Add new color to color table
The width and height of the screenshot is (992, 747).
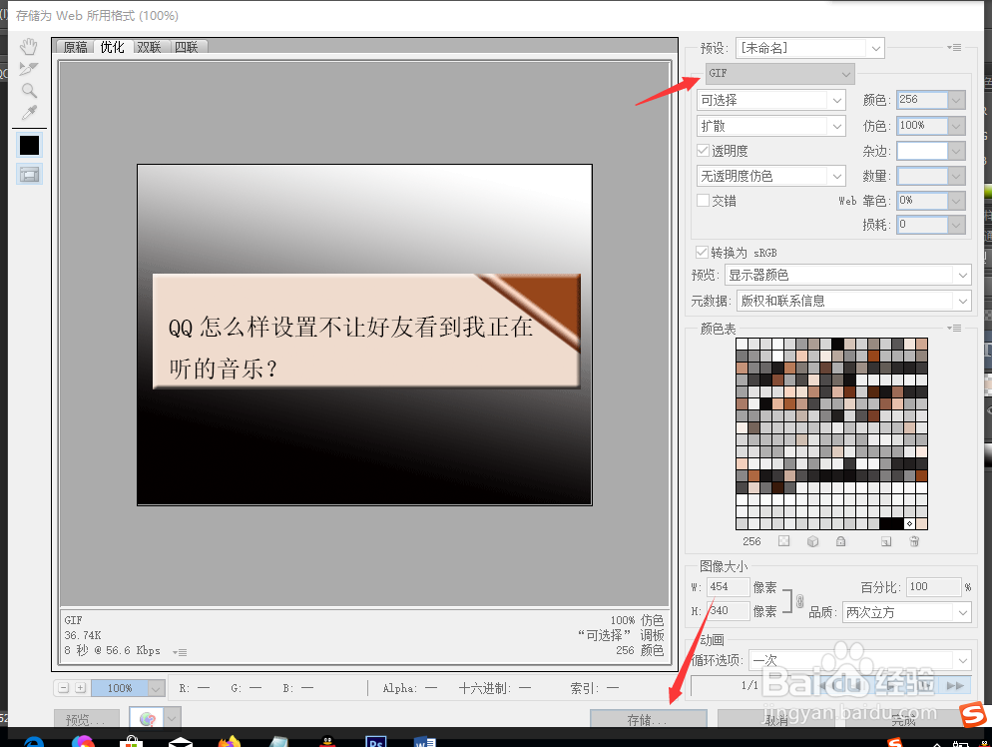point(886,541)
